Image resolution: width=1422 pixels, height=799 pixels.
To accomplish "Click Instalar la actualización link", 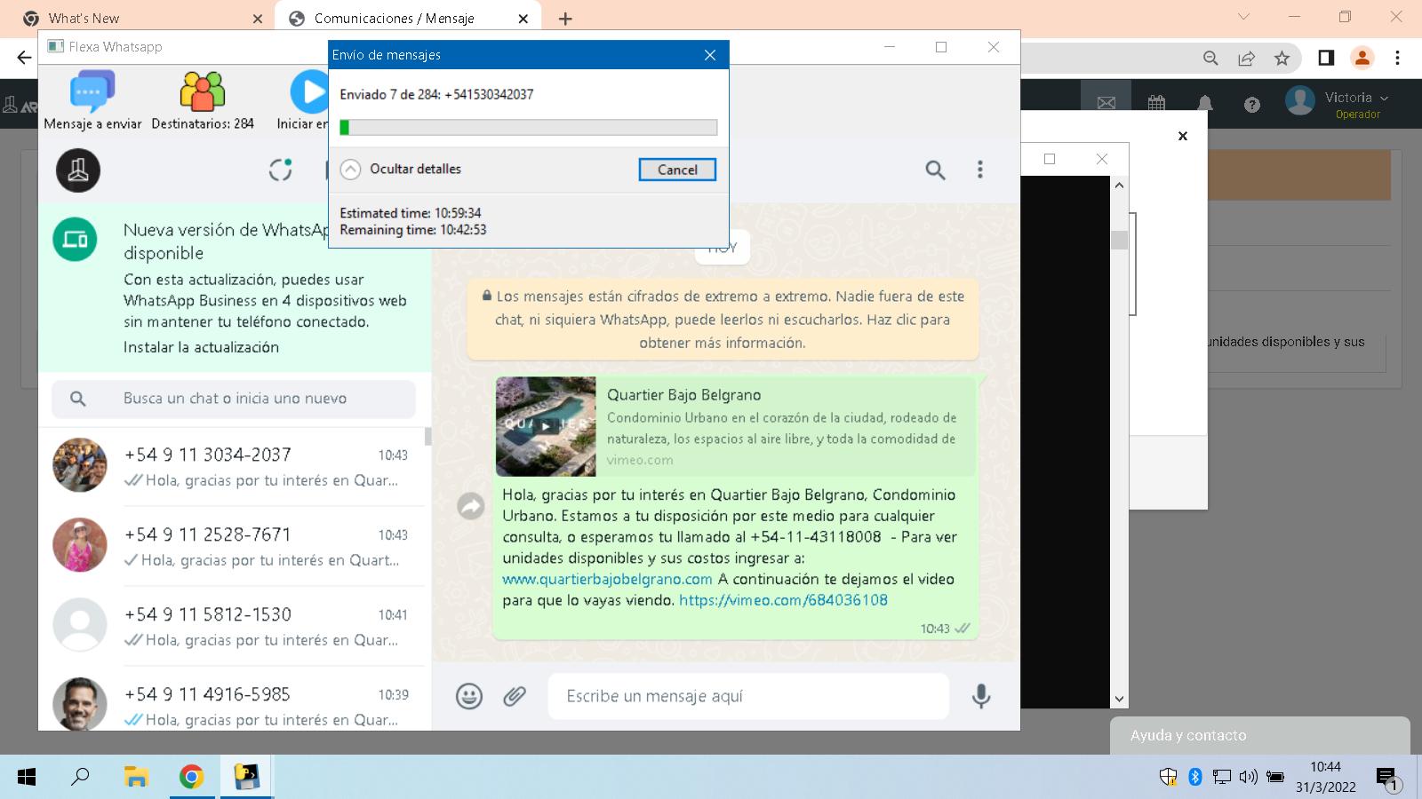I will (x=201, y=347).
